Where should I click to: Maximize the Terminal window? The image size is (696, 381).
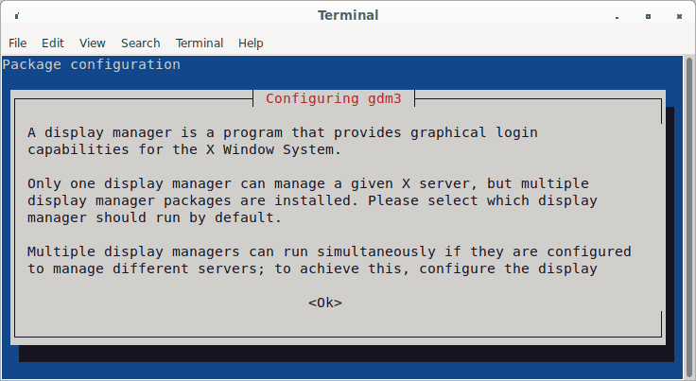tap(648, 16)
